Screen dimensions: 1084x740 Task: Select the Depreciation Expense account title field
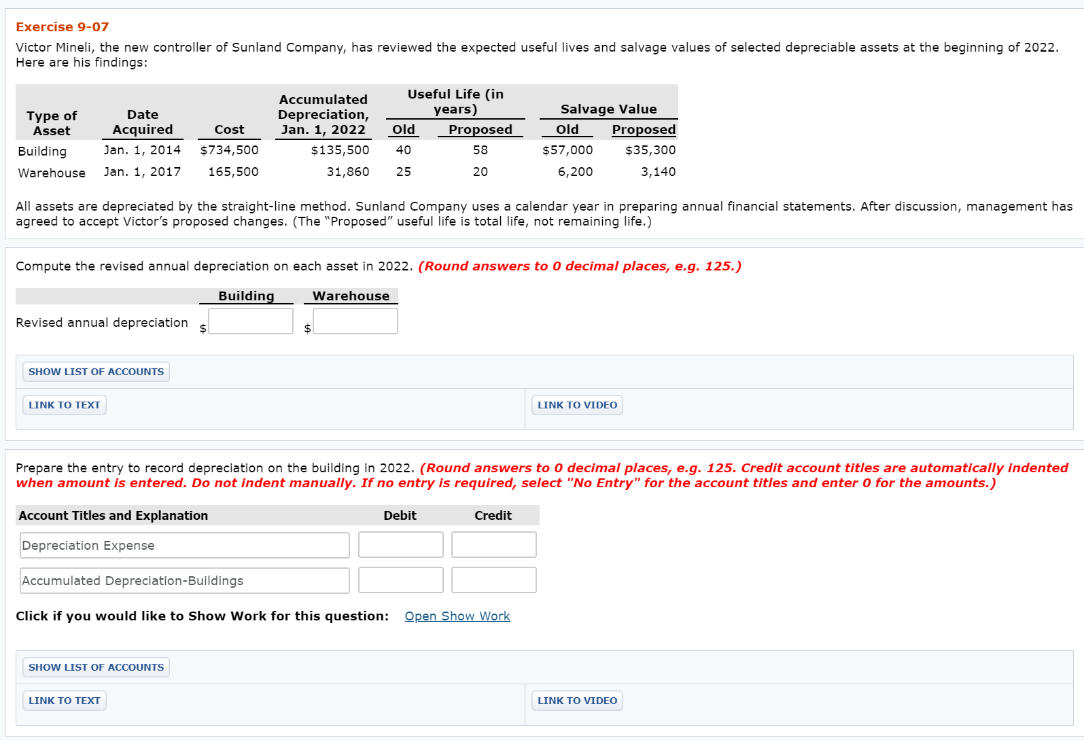coord(185,546)
